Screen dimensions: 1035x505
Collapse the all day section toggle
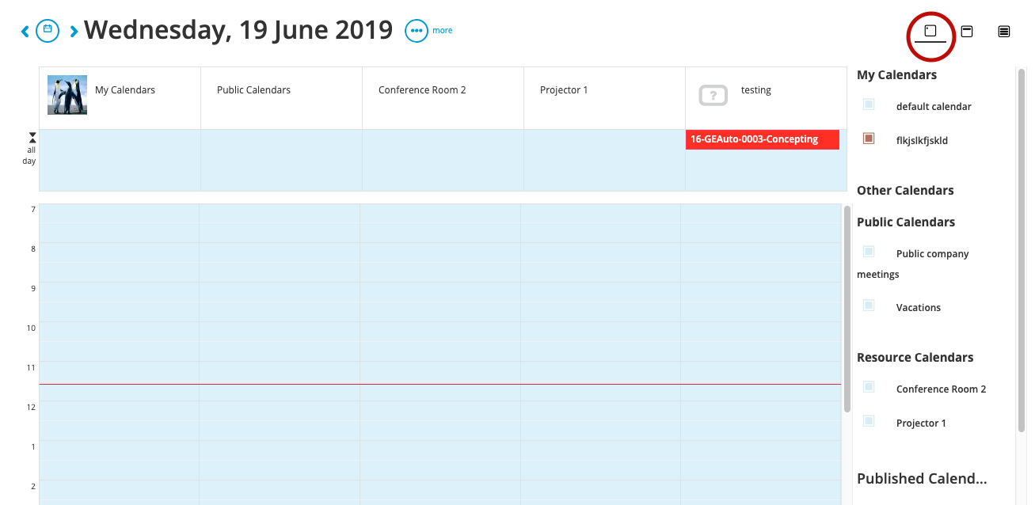[x=32, y=138]
